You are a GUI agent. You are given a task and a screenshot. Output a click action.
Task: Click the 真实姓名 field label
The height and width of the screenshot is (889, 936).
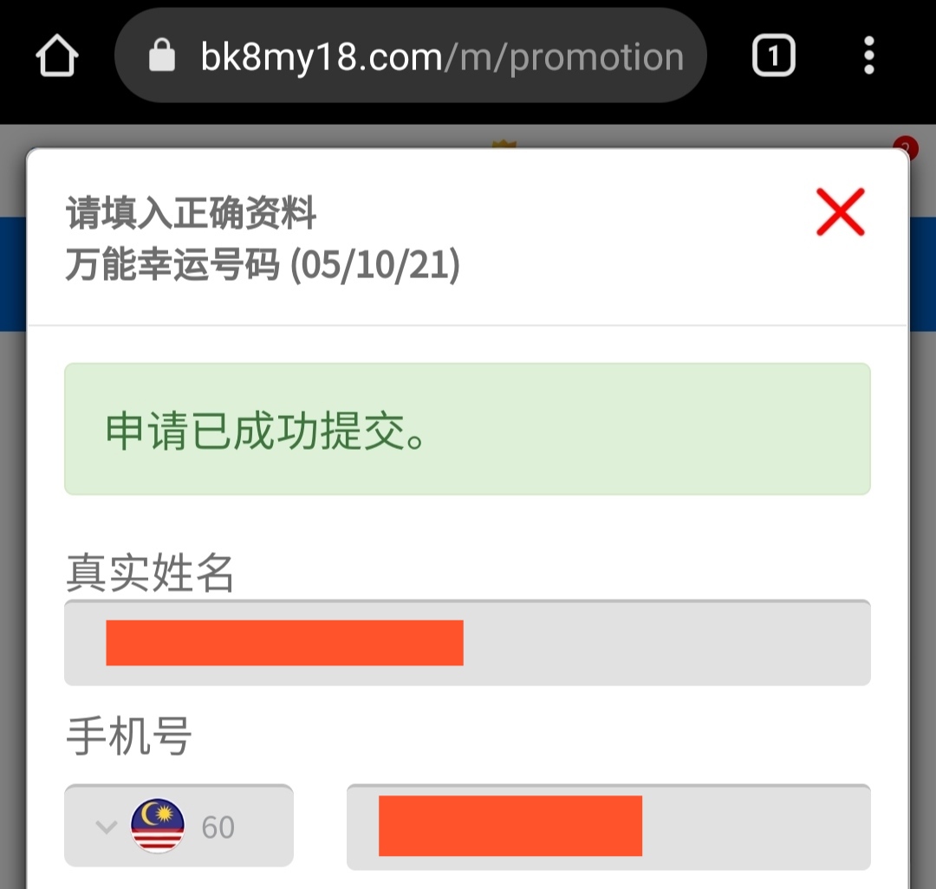[x=150, y=573]
